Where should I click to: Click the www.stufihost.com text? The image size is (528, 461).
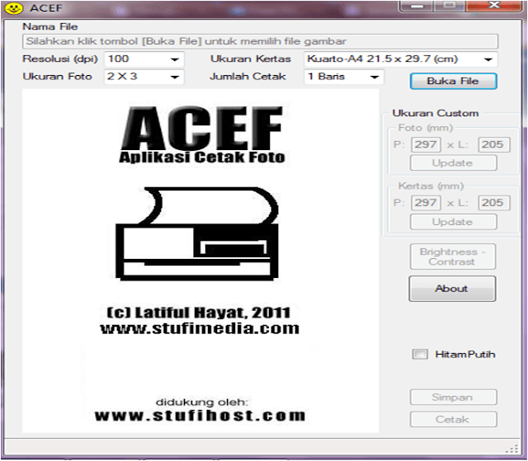(x=200, y=416)
